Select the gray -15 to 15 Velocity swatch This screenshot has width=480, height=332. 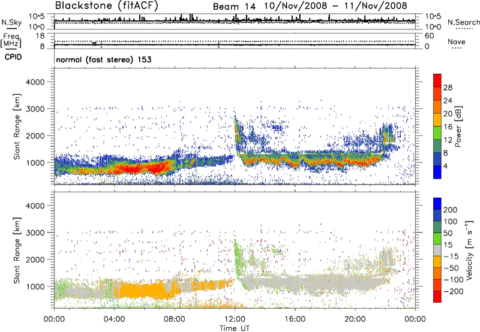click(x=437, y=250)
